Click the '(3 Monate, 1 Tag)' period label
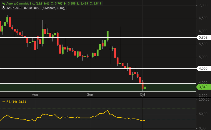This screenshot has height=130, width=211. click(54, 8)
